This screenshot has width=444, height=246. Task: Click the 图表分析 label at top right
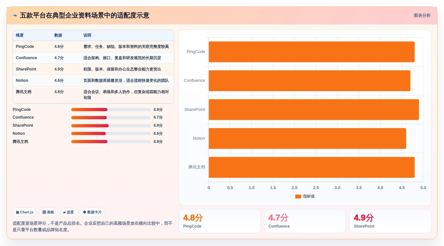point(422,16)
